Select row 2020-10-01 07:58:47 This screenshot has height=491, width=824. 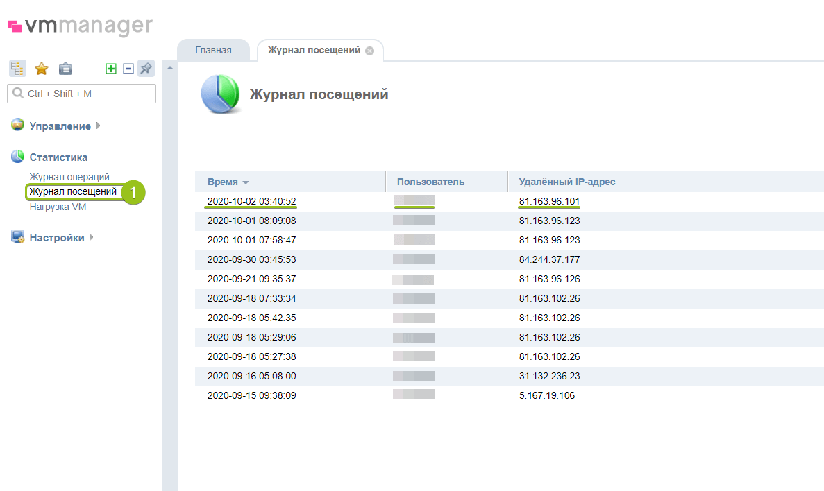[510, 241]
